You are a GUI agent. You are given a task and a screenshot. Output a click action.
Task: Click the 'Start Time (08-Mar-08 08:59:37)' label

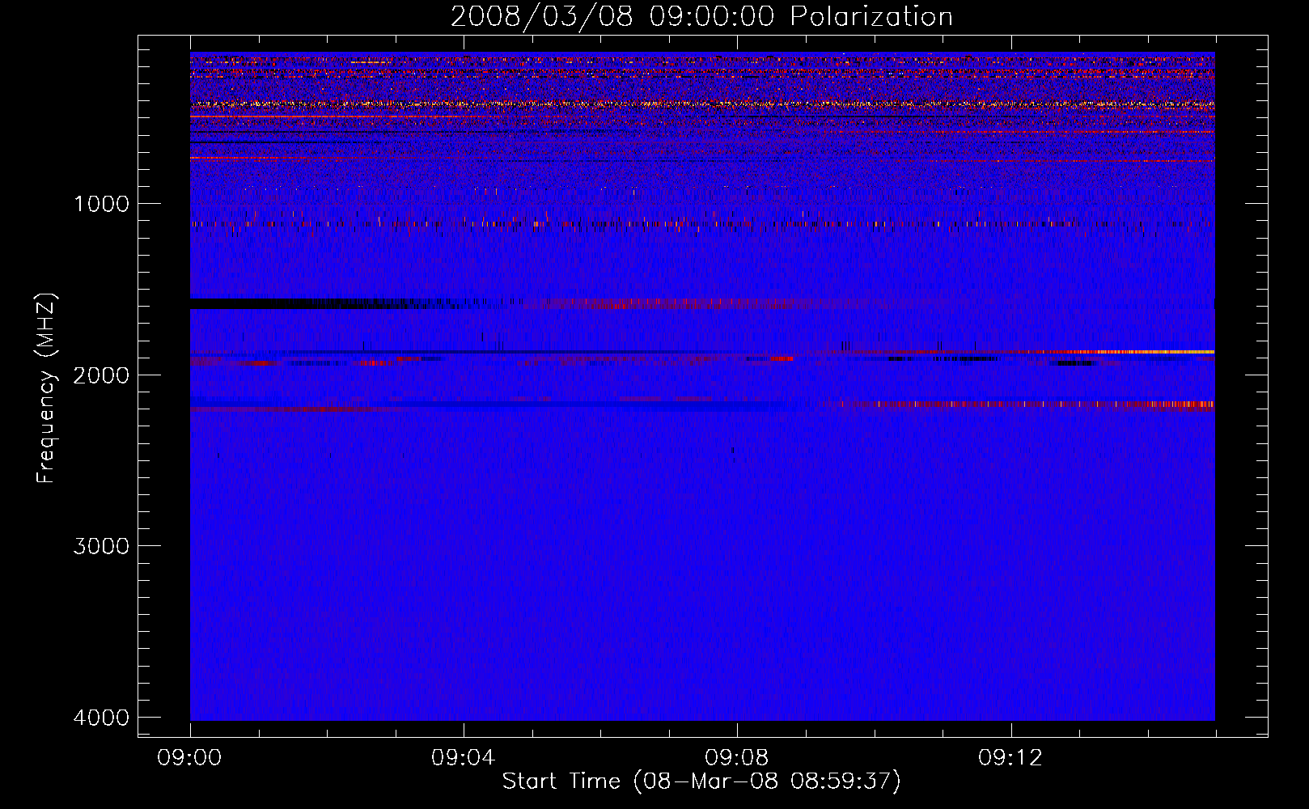(701, 781)
